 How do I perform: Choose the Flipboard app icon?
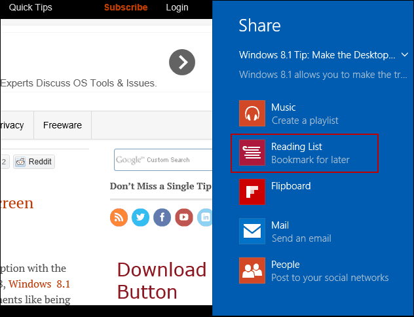point(252,192)
